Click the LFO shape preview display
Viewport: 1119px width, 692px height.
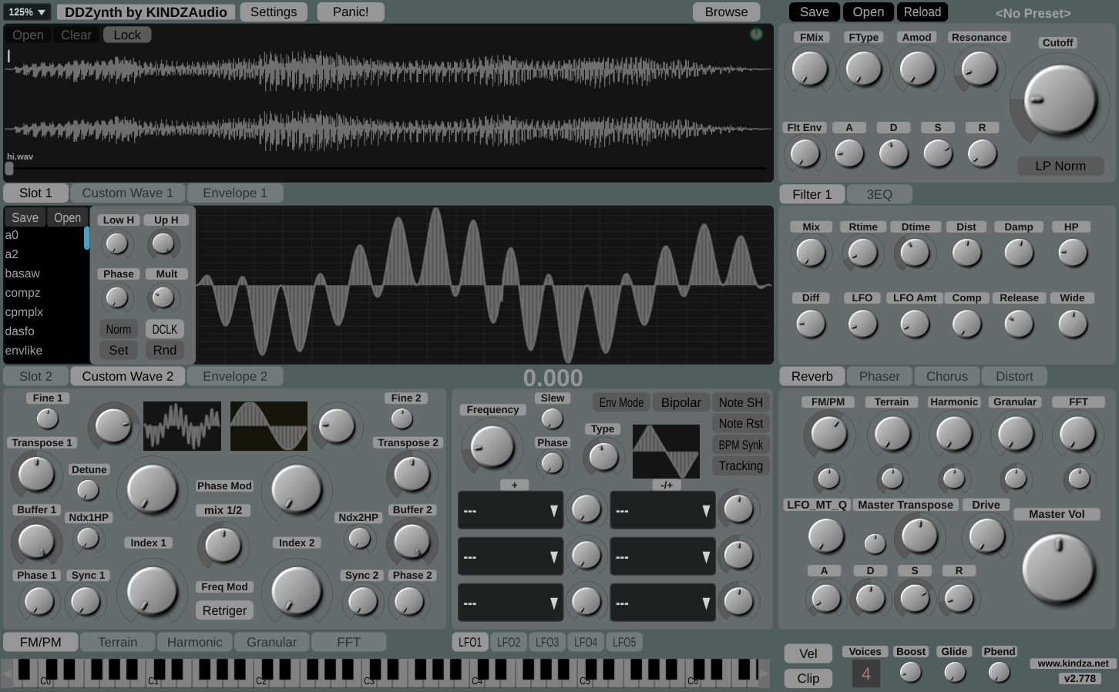[x=666, y=452]
